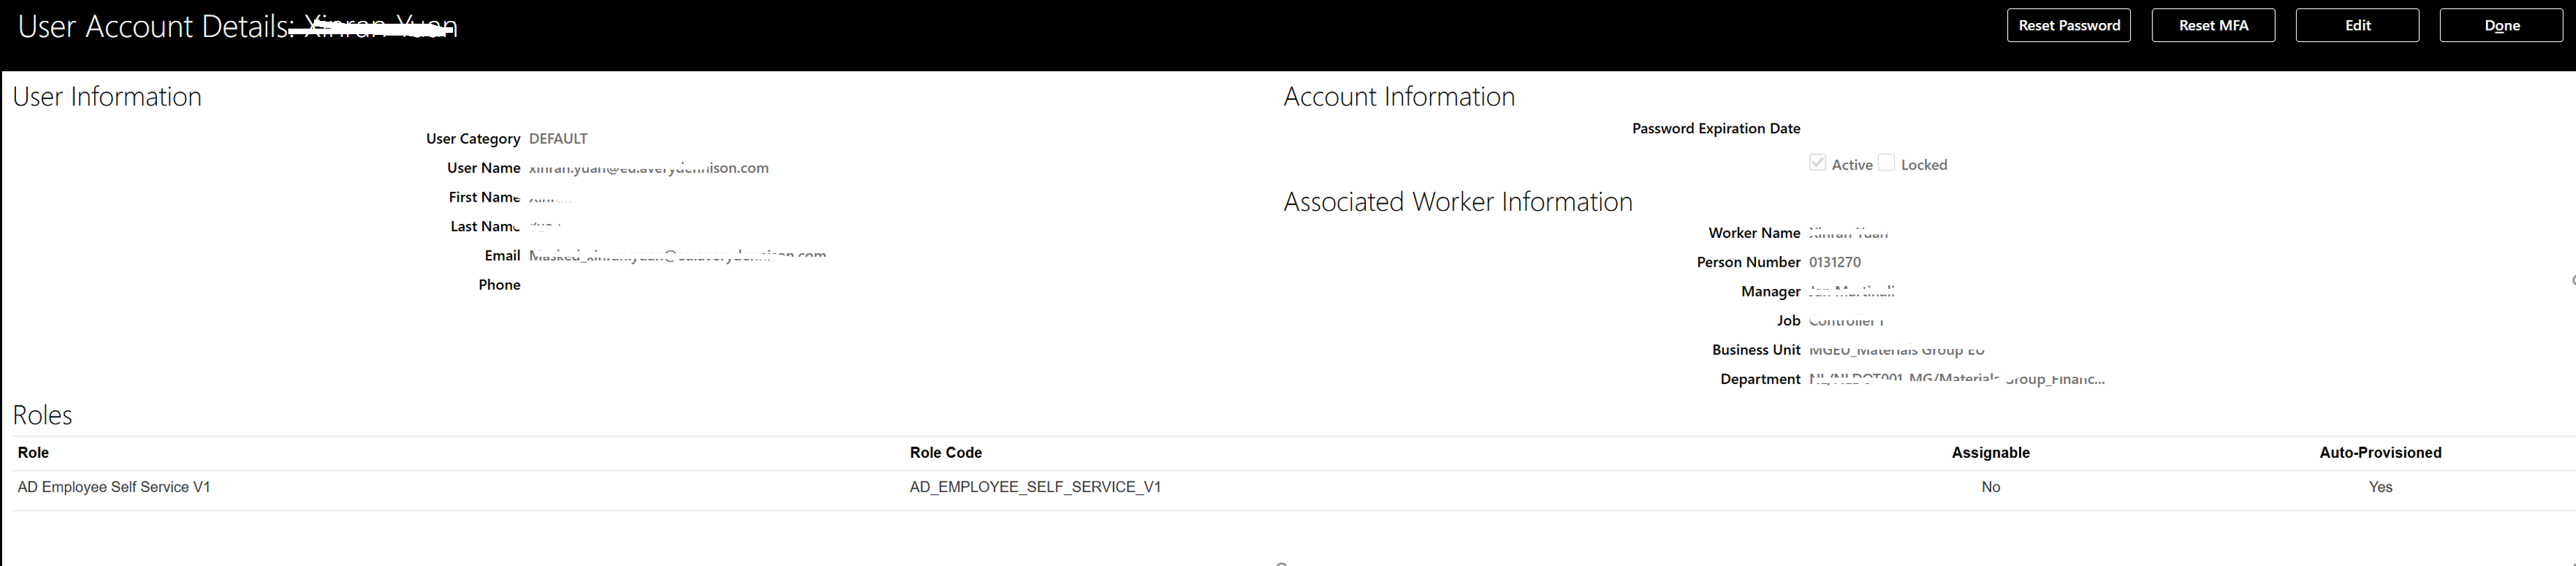2576x566 pixels.
Task: Select the Role column header
Action: point(33,453)
